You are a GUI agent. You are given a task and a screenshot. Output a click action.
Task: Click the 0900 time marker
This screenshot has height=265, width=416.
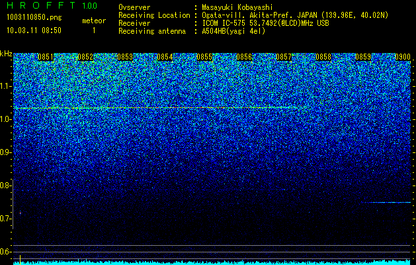(403, 57)
